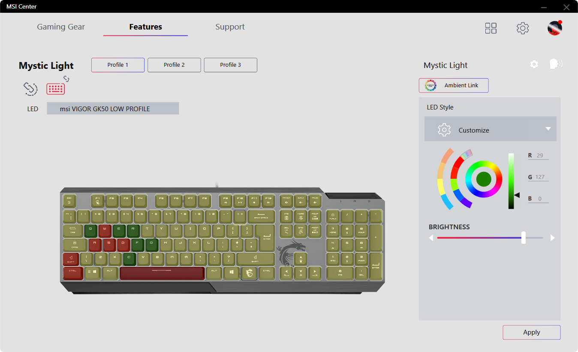Select the lime green preset swatch
The height and width of the screenshot is (352, 578).
[454, 185]
